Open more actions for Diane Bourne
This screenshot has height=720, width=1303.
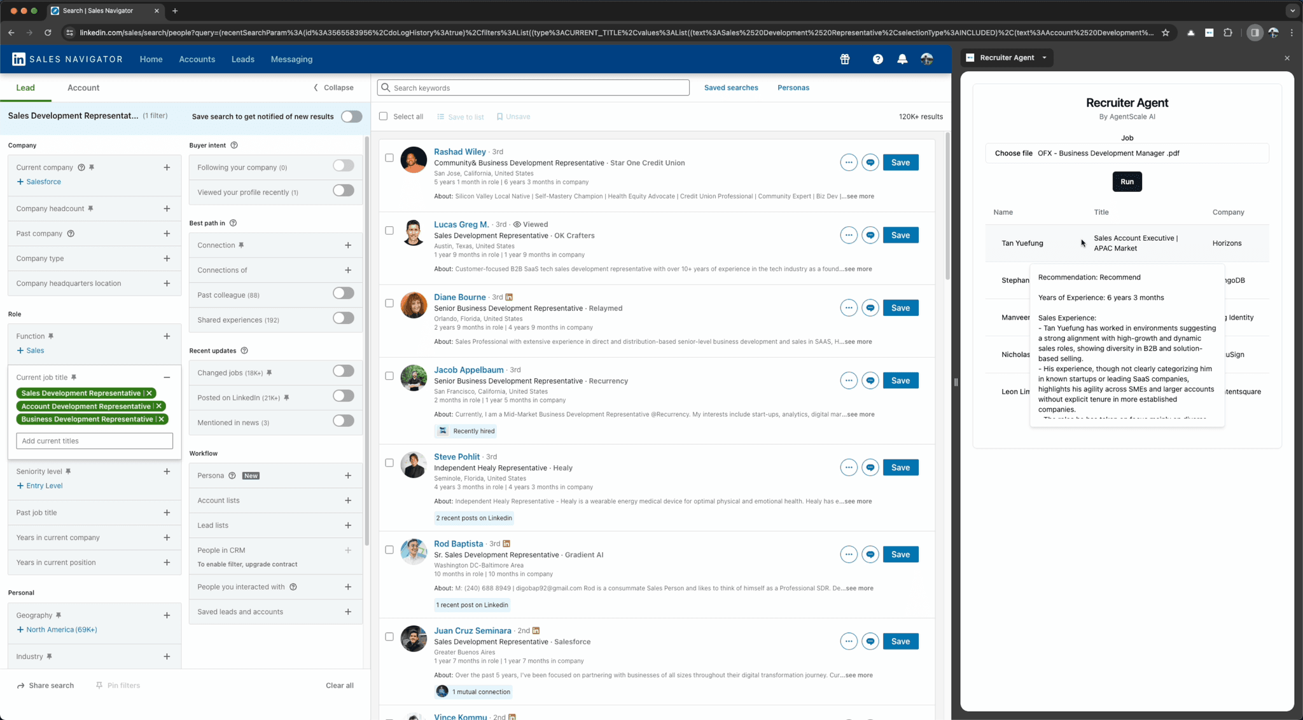[x=848, y=308]
